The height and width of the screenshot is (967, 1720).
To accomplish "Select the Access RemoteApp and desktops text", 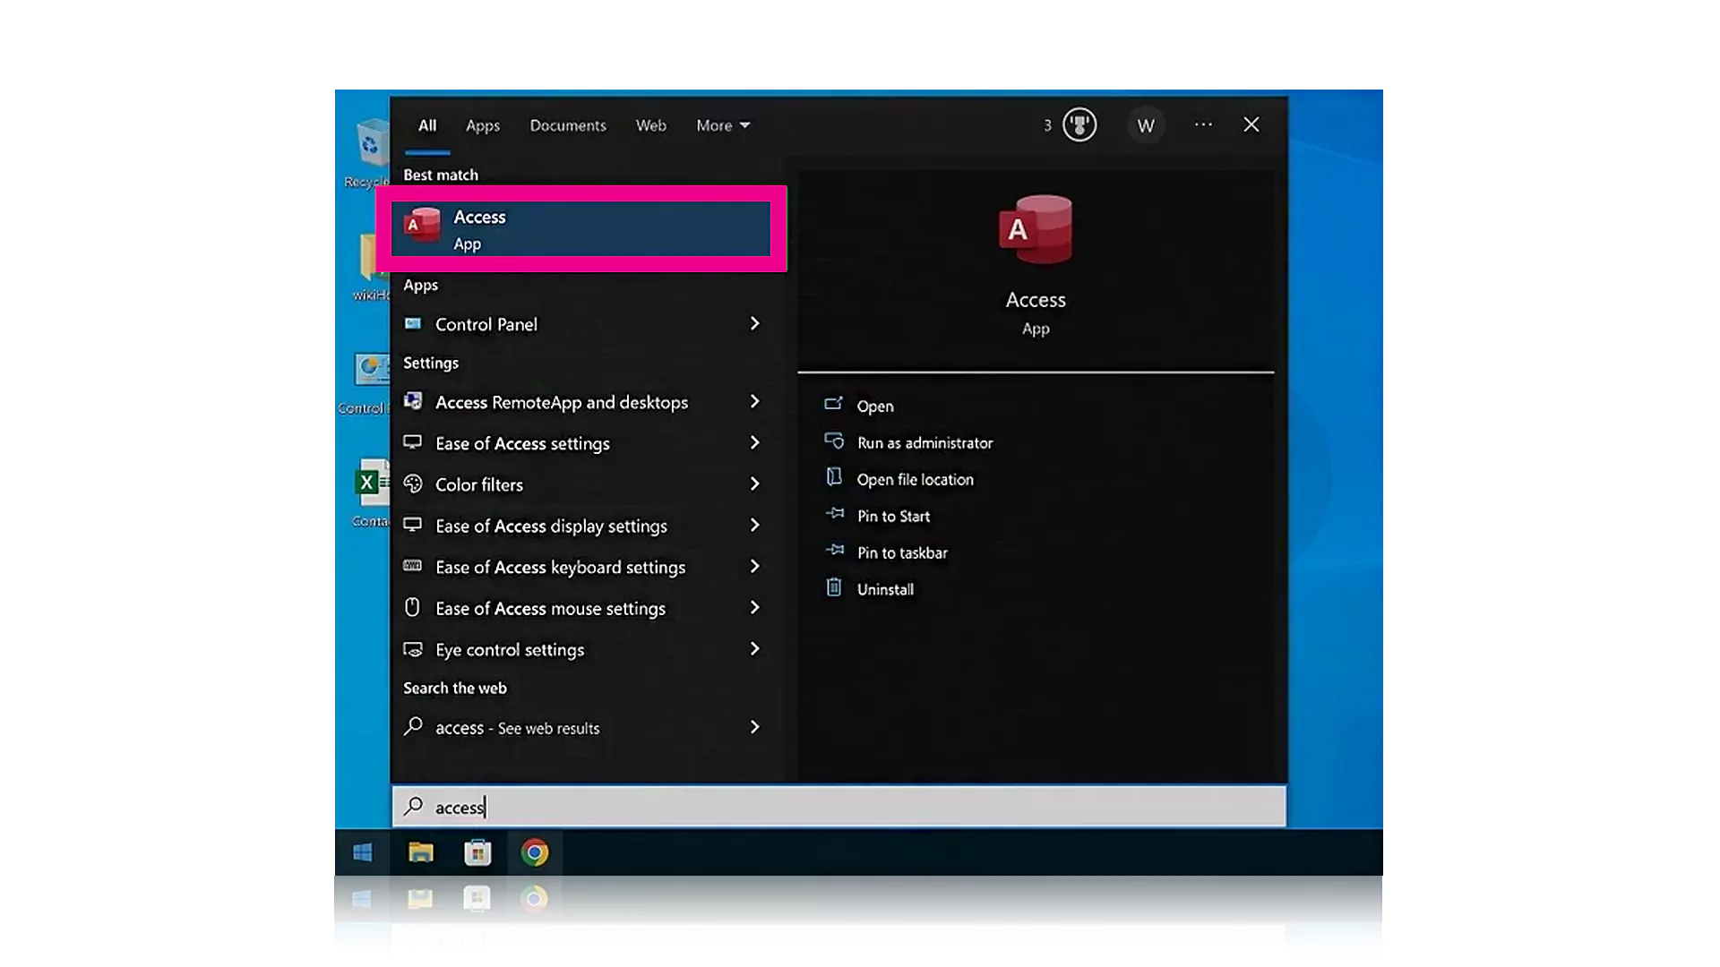I will click(562, 403).
